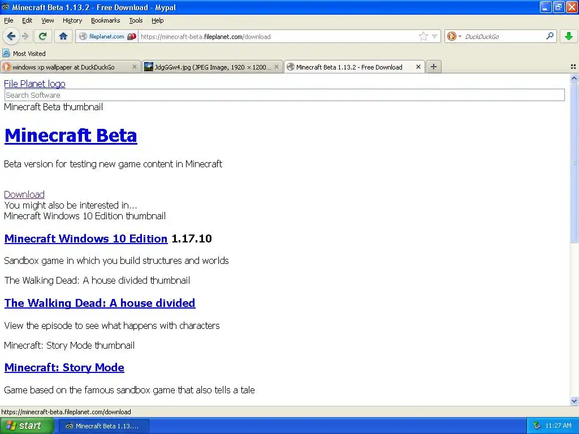This screenshot has height=434, width=579.
Task: Click 'The Walking Dead: A house divided thumbnail' text
Action: coord(97,280)
